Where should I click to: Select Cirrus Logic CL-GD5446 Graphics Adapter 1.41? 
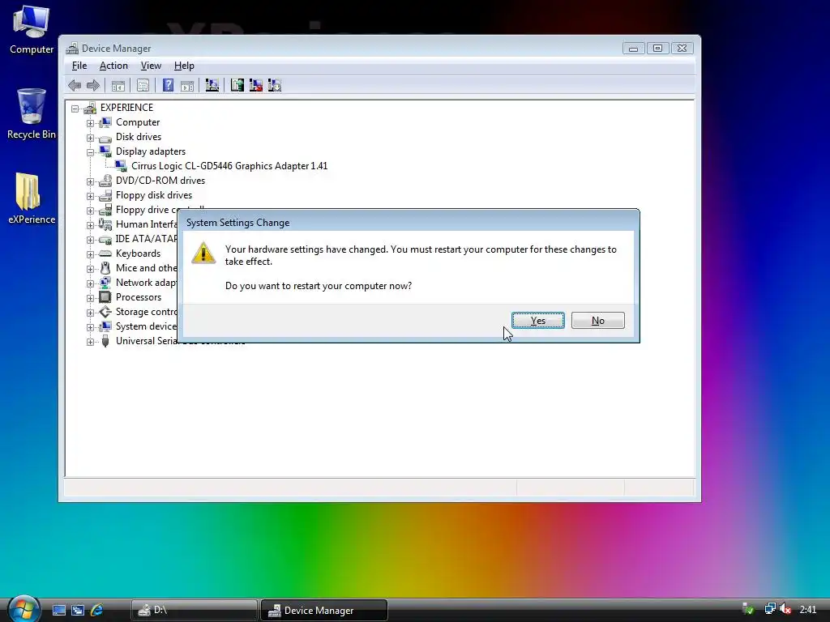point(229,166)
